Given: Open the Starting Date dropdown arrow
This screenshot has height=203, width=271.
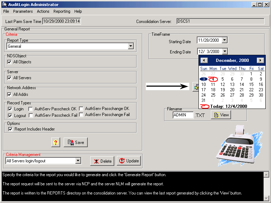Looking at the screenshot, I should click(x=224, y=40).
